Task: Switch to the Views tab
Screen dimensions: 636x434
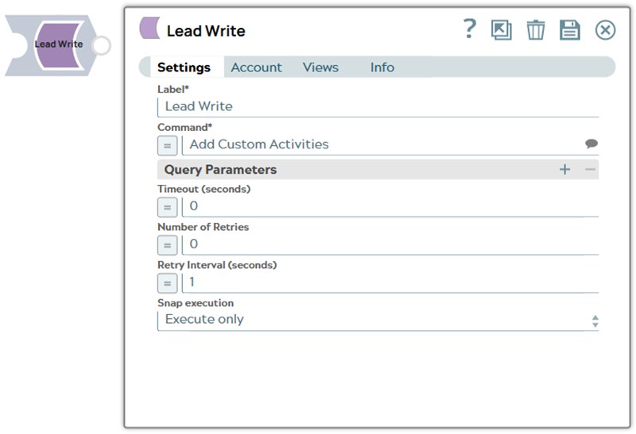Action: pyautogui.click(x=320, y=67)
